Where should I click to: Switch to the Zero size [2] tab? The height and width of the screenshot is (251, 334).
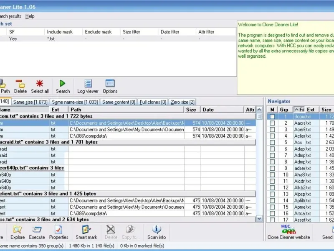(x=182, y=102)
